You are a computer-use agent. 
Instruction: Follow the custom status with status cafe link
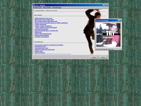coord(46,21)
